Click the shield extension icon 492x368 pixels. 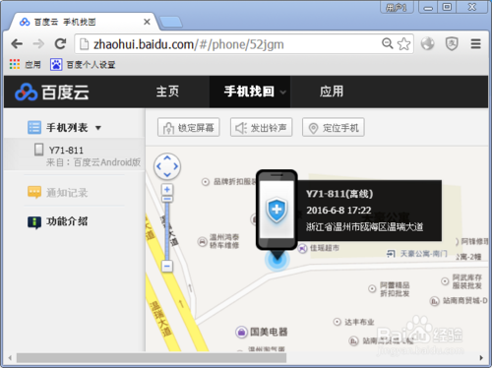[x=452, y=43]
